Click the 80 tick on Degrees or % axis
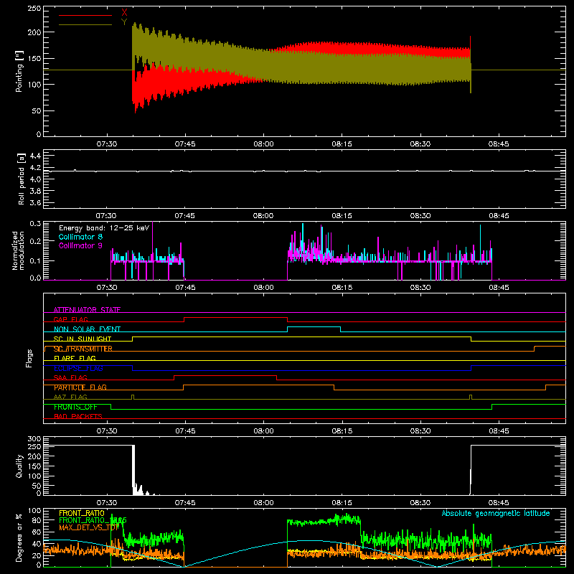The height and width of the screenshot is (574, 574). click(x=37, y=520)
